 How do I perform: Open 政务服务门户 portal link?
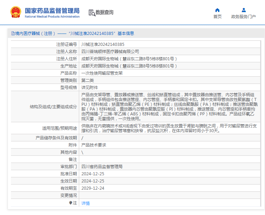point(243,16)
